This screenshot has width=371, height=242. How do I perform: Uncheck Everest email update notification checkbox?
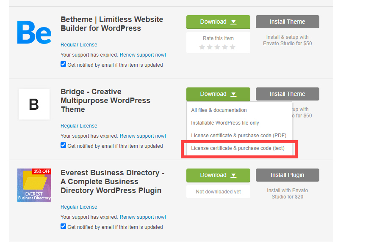click(x=63, y=226)
